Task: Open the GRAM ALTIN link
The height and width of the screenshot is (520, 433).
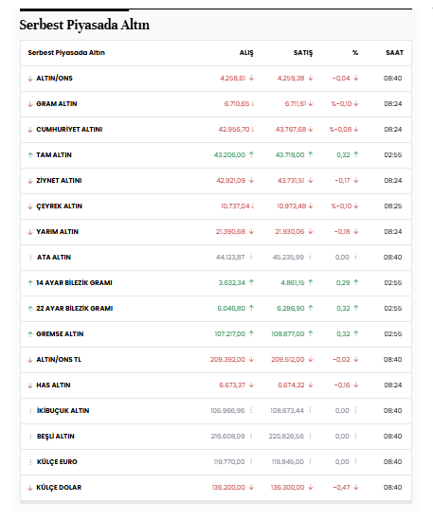Action: point(57,104)
